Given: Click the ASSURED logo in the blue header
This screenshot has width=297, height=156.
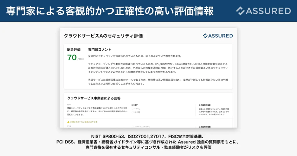Looking at the screenshot, I should (x=263, y=11).
